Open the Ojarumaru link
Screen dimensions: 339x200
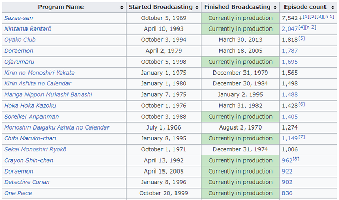[19, 62]
